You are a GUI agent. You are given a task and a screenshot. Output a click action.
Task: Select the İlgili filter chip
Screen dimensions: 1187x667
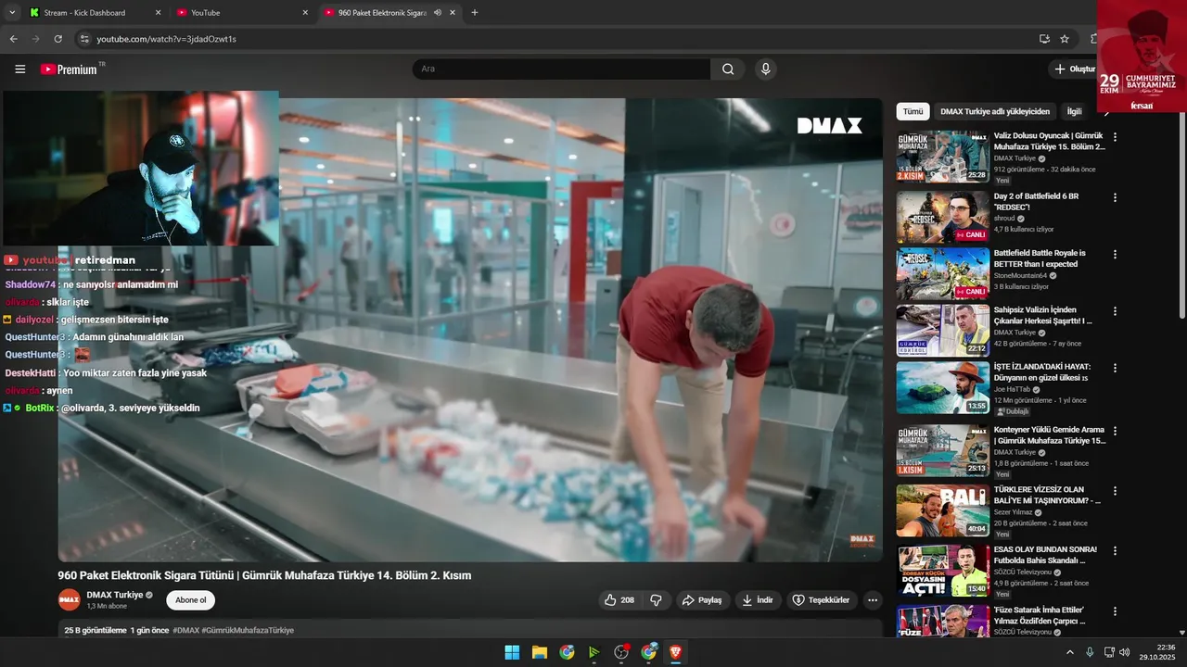[x=1074, y=111]
